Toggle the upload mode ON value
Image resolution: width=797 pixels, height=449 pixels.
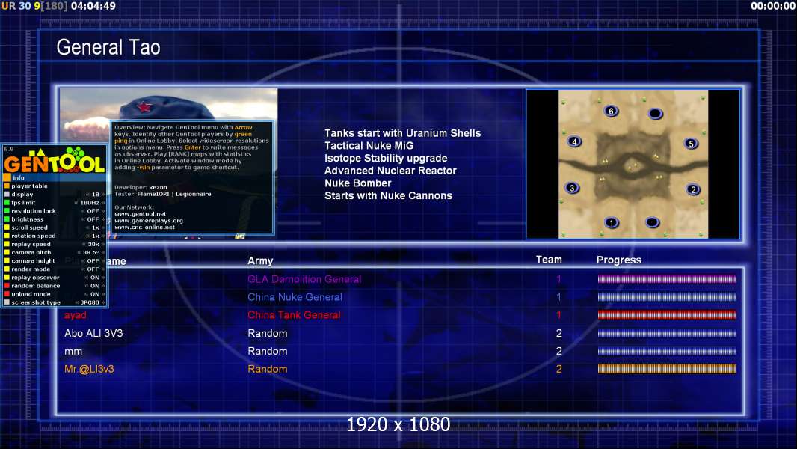(95, 294)
